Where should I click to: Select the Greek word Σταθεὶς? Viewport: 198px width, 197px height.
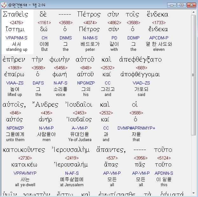click(x=15, y=14)
